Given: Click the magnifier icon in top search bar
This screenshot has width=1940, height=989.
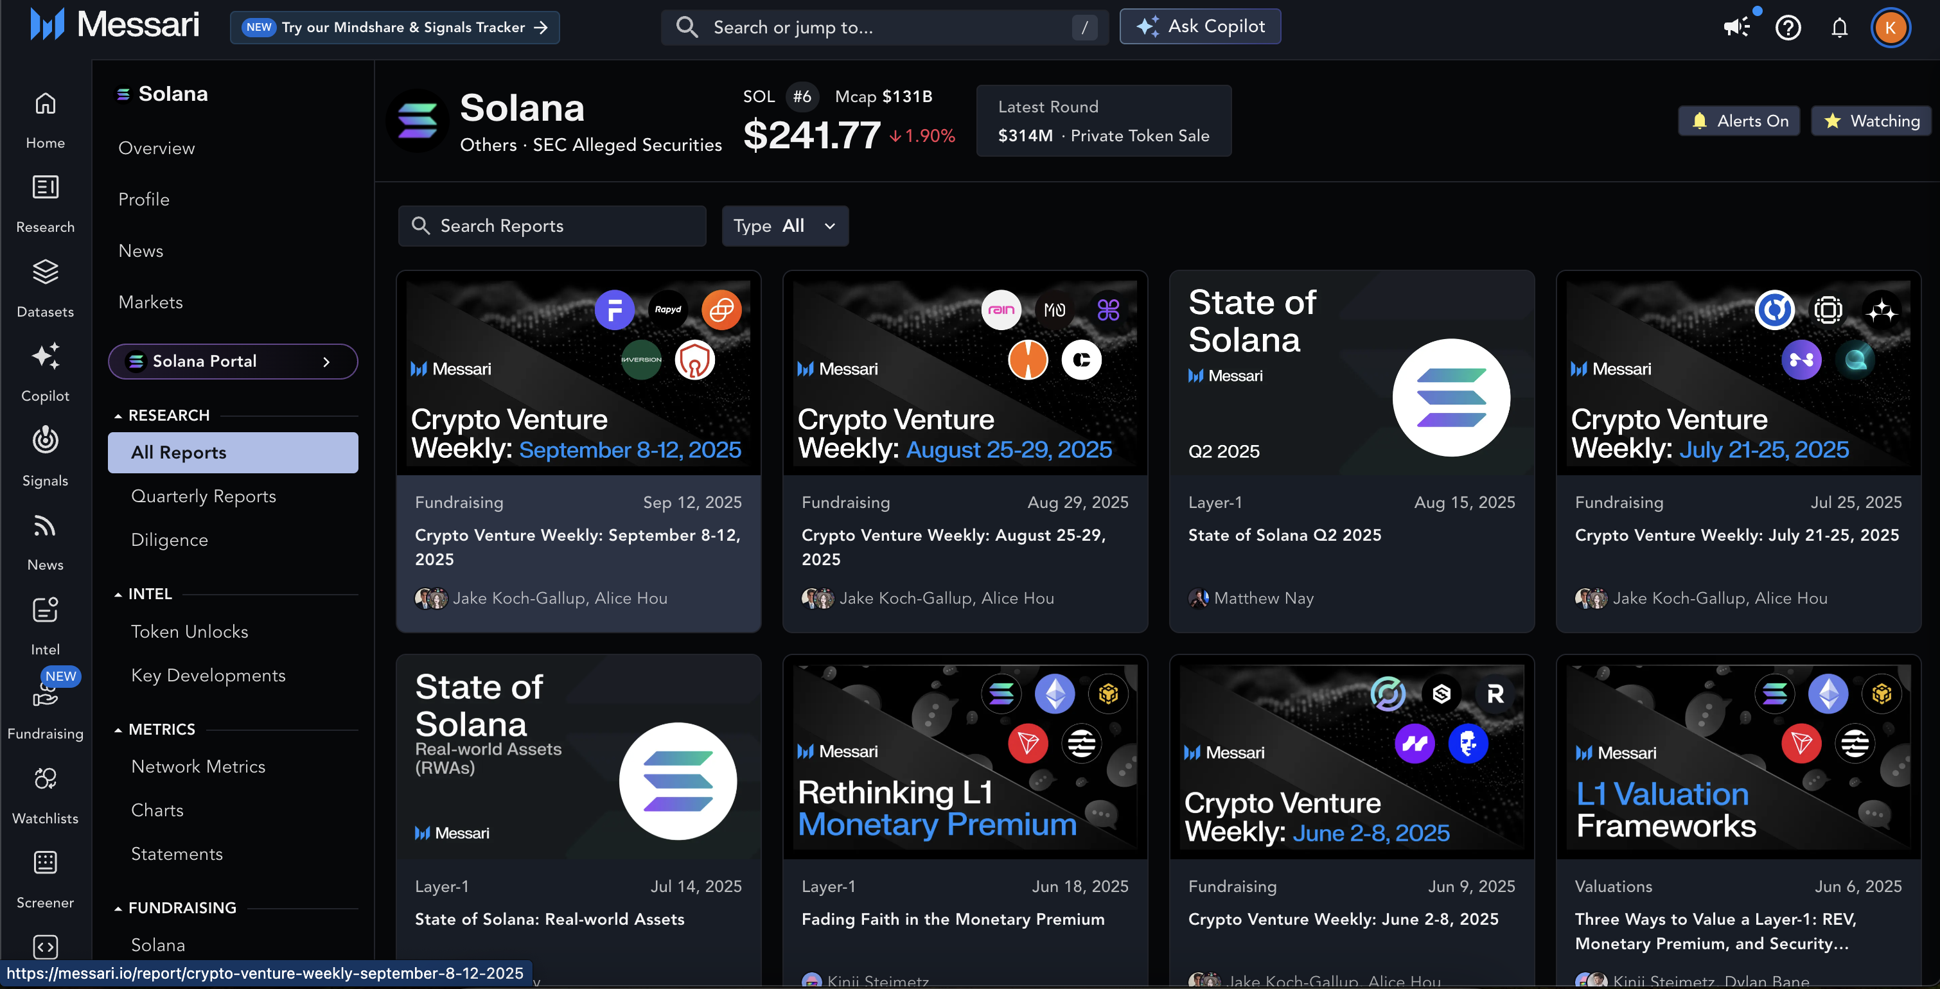Looking at the screenshot, I should tap(687, 27).
